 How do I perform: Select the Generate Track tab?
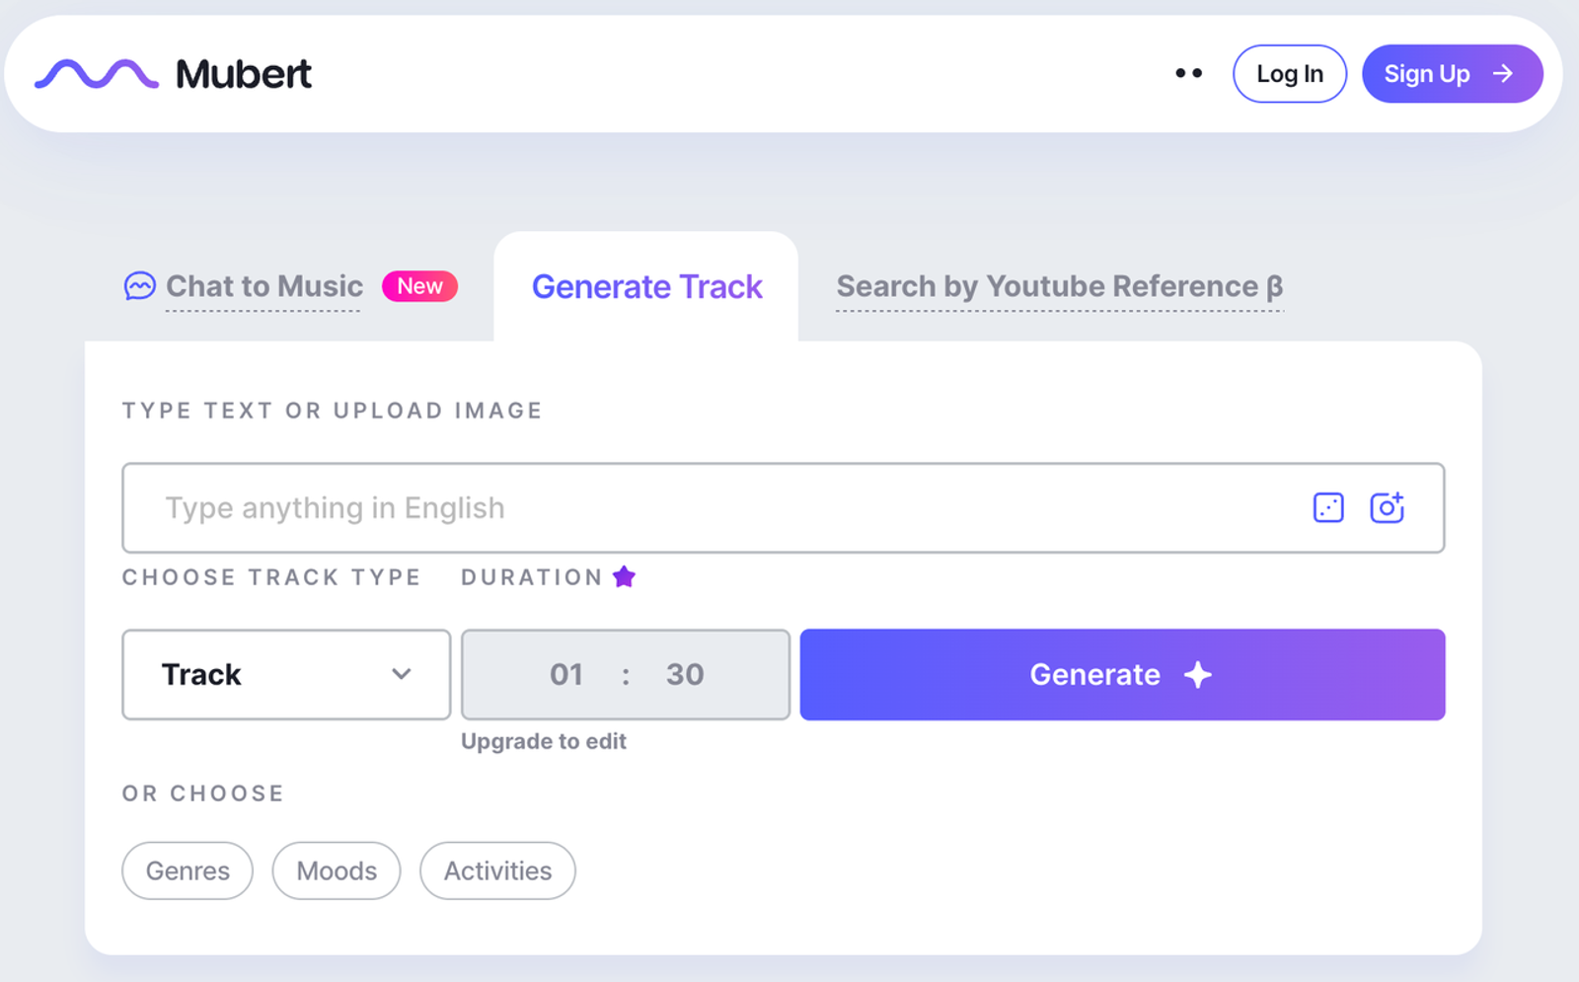pos(646,286)
